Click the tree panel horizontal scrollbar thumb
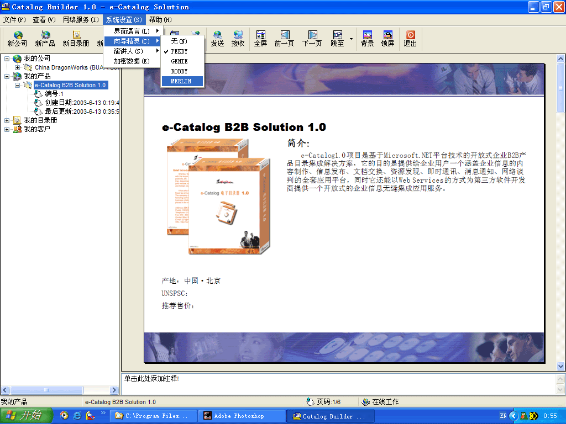566x424 pixels. pyautogui.click(x=46, y=390)
